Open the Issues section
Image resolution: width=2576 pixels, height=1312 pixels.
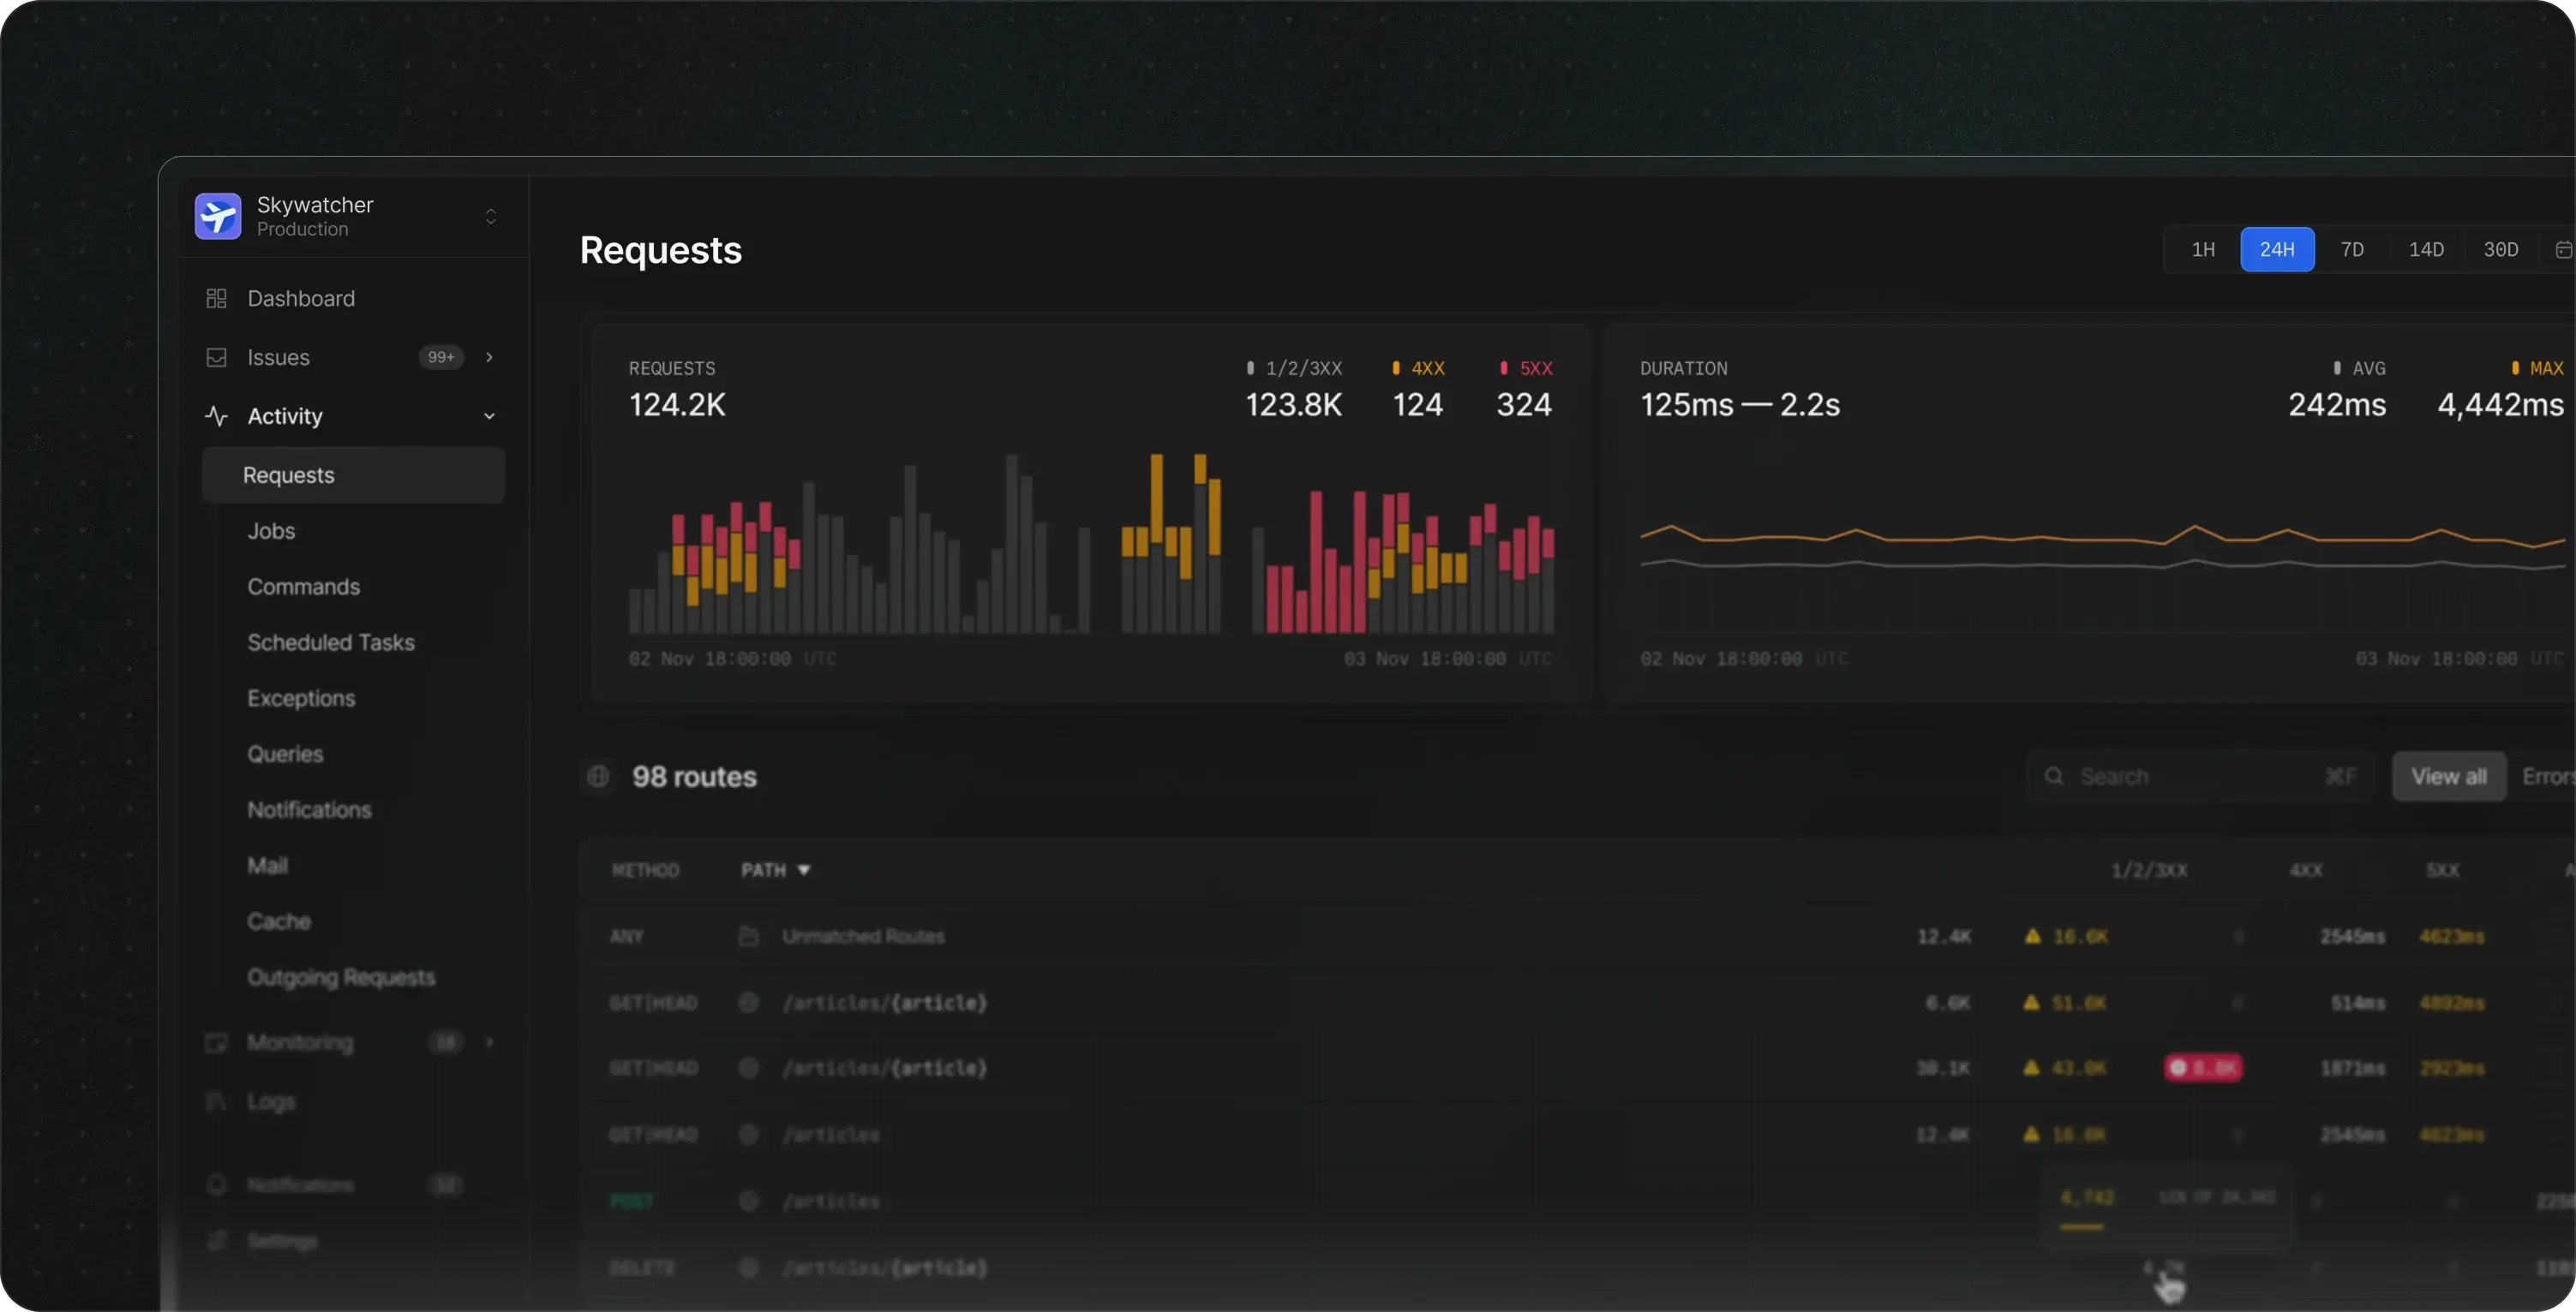278,358
